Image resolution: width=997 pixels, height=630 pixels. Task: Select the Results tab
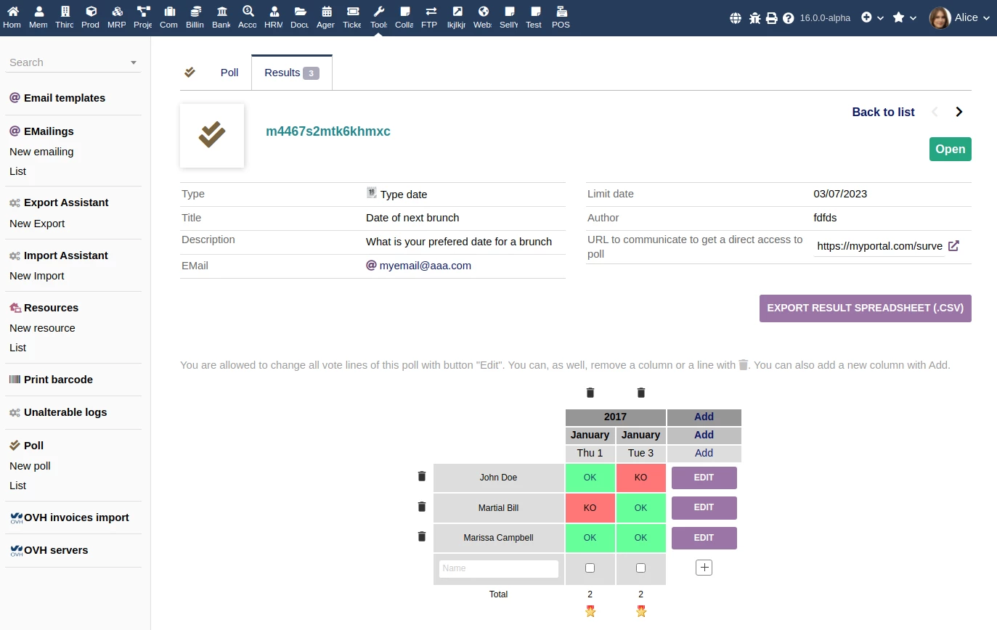[291, 73]
